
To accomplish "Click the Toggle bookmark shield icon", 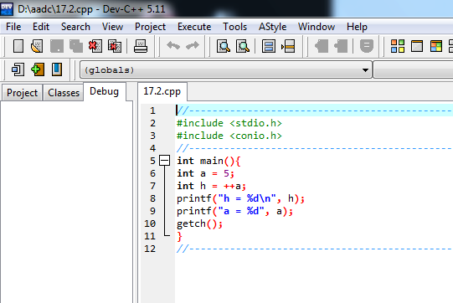I will [367, 46].
